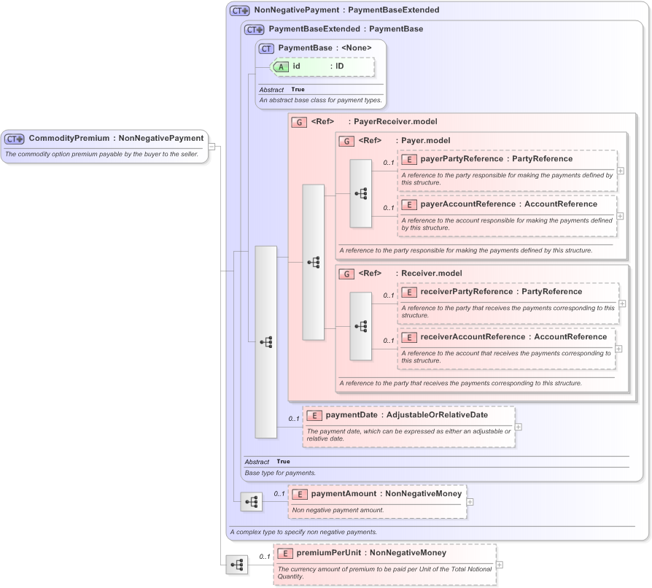Click the receiverAccountReference : AccountReference label

(513, 337)
